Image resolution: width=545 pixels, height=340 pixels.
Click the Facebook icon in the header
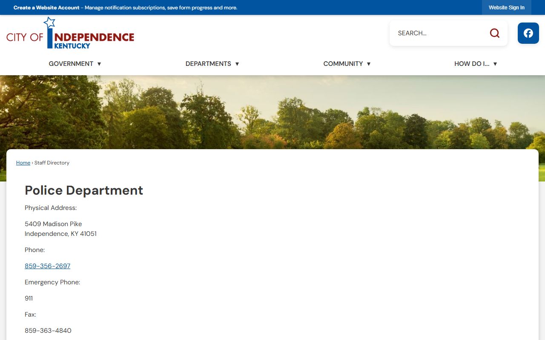528,33
